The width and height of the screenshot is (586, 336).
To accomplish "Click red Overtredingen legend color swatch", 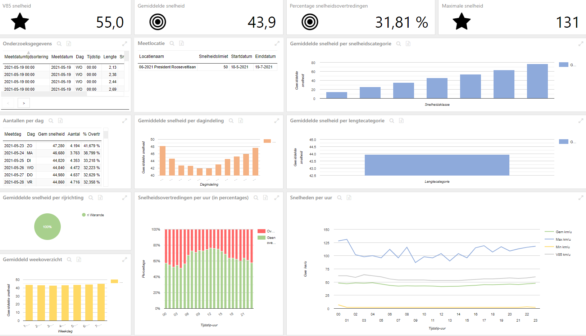I will pyautogui.click(x=262, y=231).
